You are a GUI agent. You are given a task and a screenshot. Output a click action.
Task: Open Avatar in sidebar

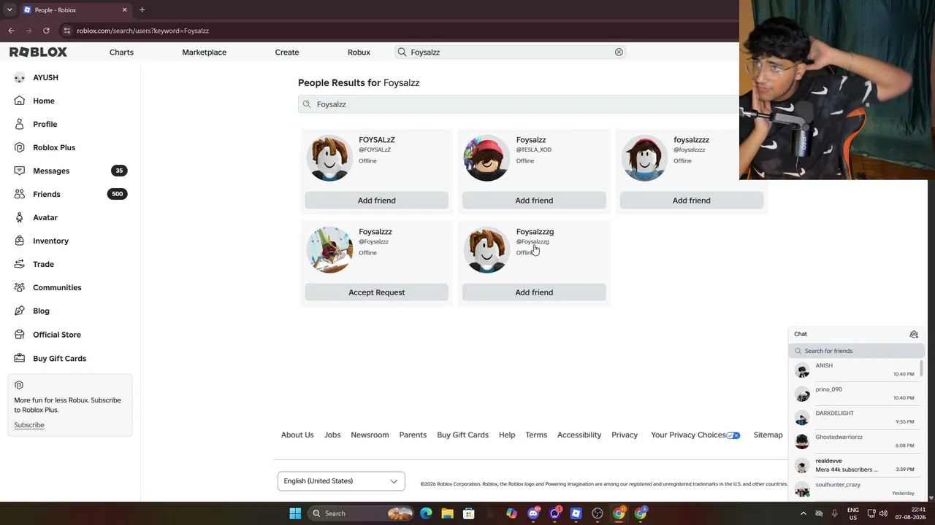tap(45, 217)
